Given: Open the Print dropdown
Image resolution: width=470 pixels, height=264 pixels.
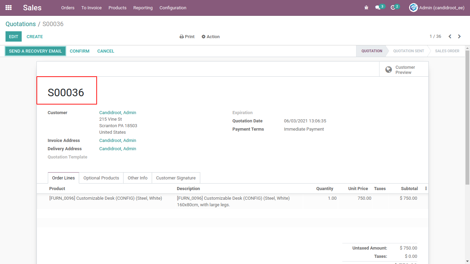Looking at the screenshot, I should (x=187, y=37).
